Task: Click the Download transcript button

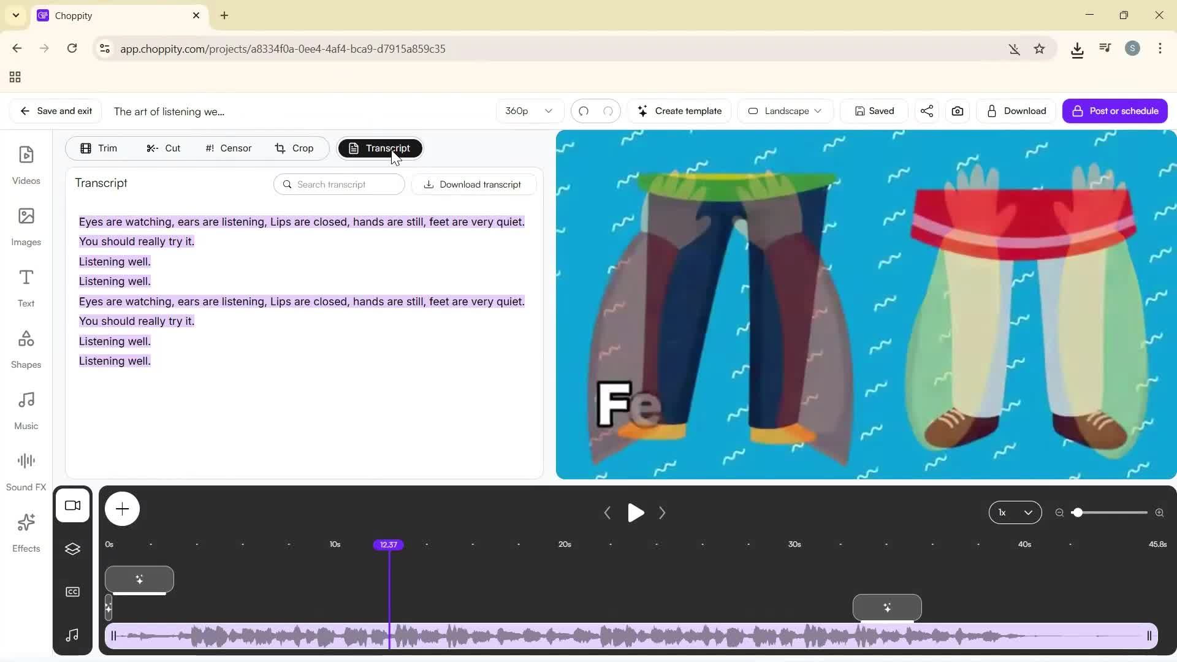Action: coord(473,184)
